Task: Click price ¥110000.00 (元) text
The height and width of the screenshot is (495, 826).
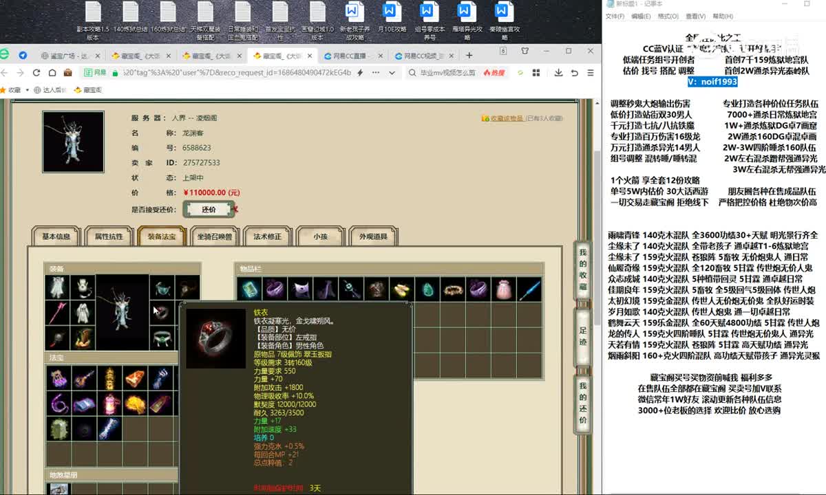Action: tap(212, 192)
